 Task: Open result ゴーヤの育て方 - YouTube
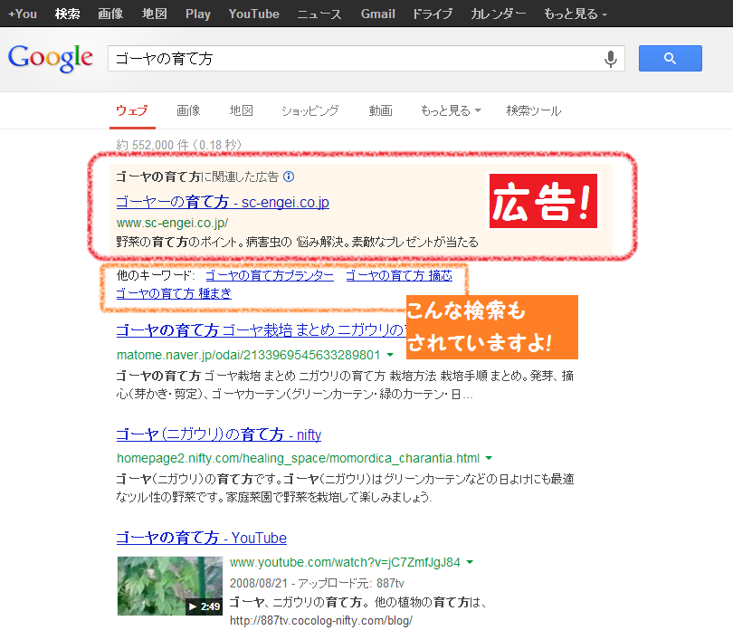point(202,538)
